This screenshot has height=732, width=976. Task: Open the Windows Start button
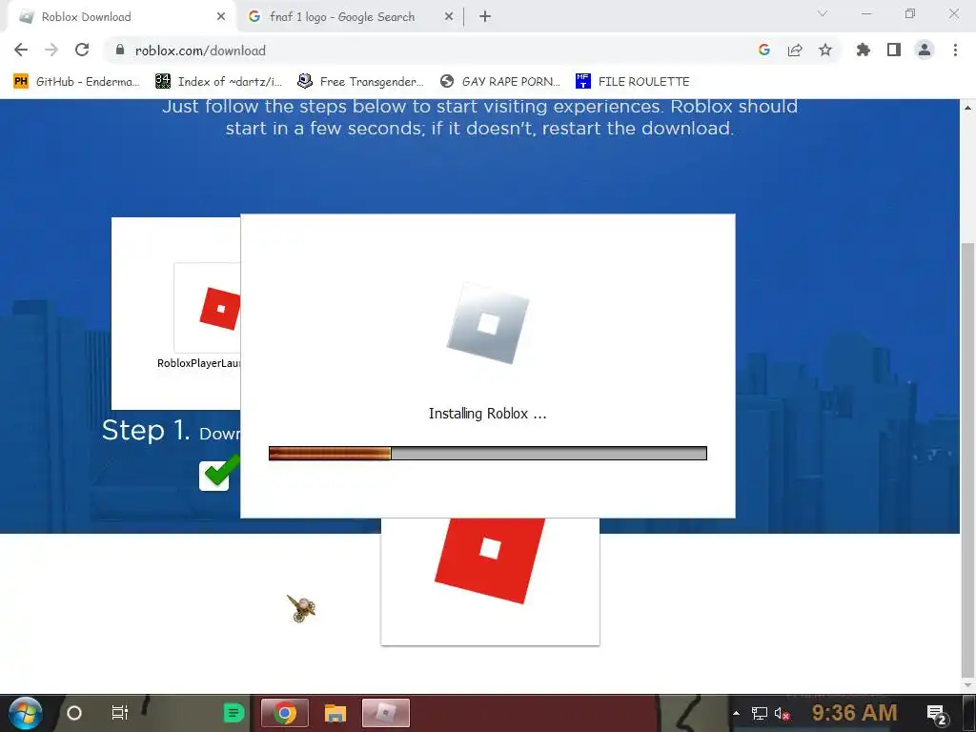click(x=25, y=713)
